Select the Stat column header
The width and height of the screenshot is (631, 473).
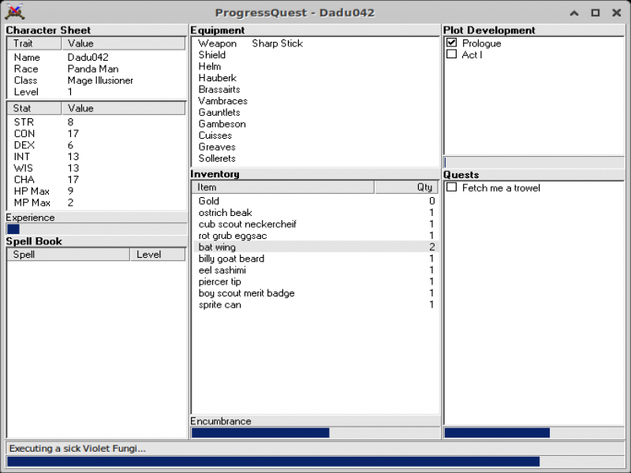[x=33, y=108]
